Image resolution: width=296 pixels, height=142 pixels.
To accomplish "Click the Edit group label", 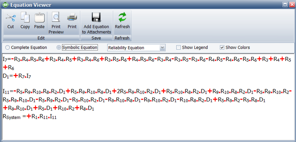I will point(41,38).
